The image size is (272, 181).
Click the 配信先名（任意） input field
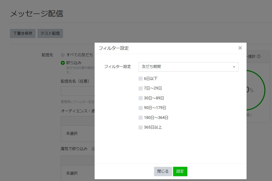(x=76, y=91)
